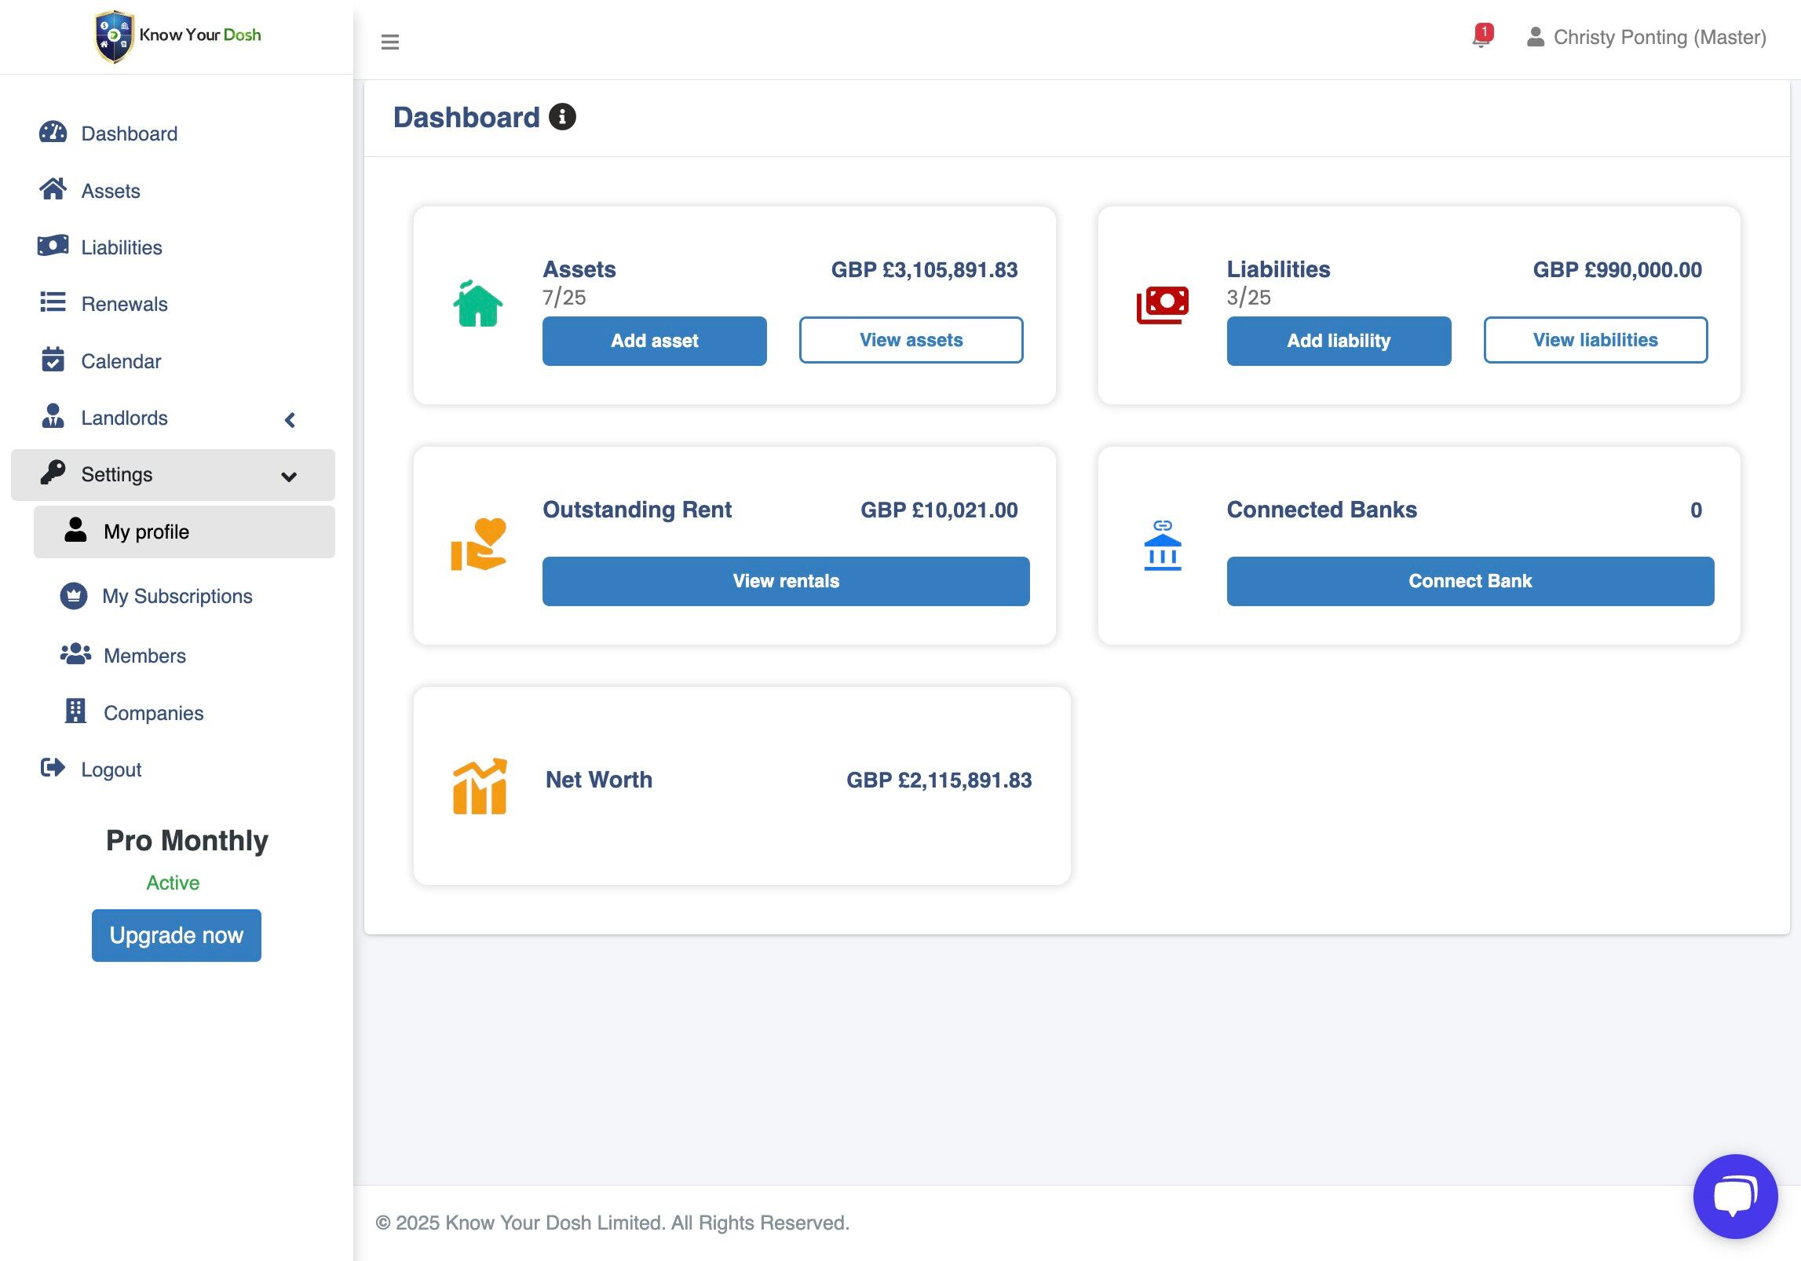Open Renewals in the sidebar
This screenshot has height=1261, width=1801.
pos(124,304)
